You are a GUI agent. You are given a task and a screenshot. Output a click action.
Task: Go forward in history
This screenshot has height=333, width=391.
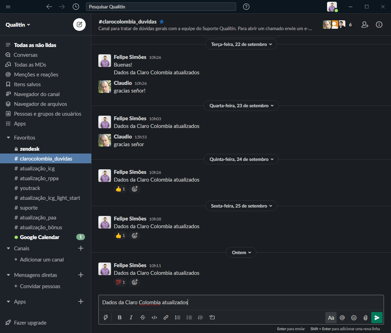[x=62, y=7]
